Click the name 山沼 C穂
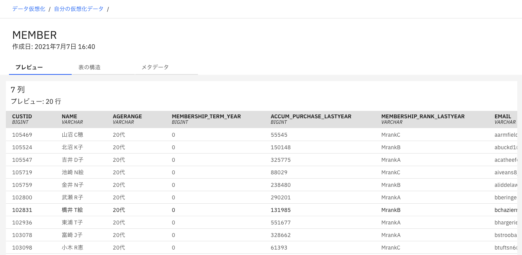The height and width of the screenshot is (255, 522). point(72,135)
